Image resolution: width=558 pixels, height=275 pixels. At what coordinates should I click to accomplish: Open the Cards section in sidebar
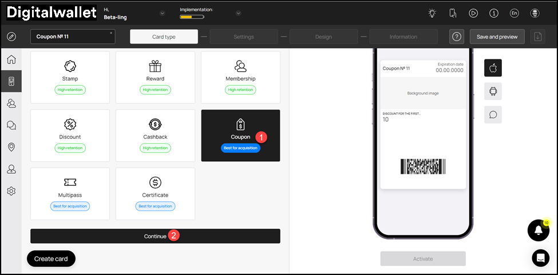11,81
